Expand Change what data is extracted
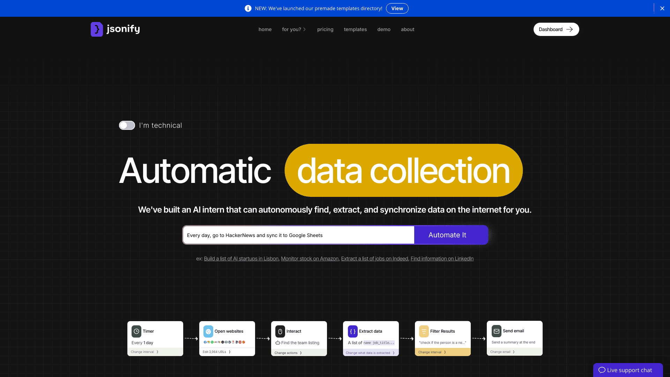 coord(368,353)
